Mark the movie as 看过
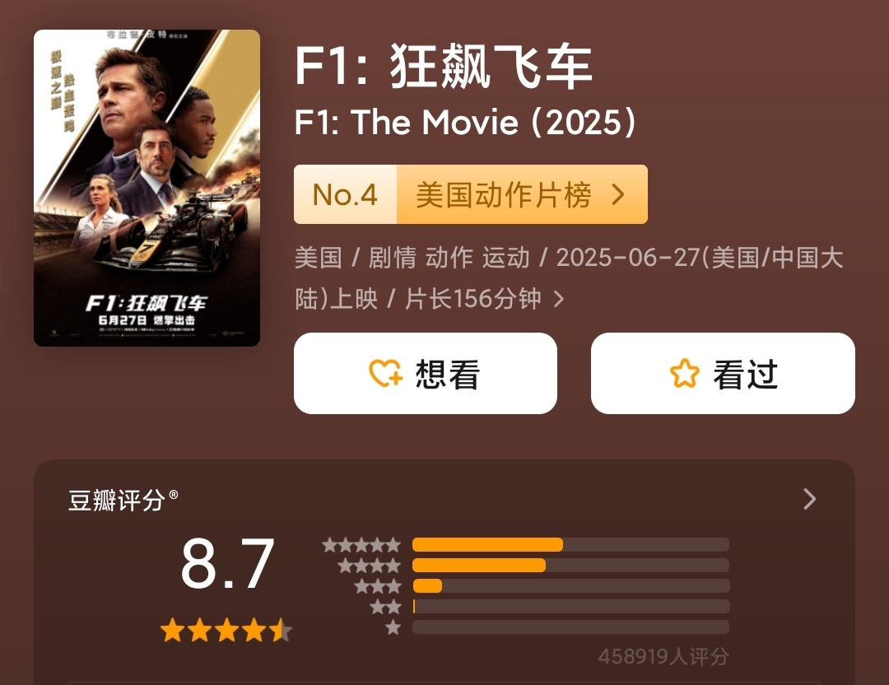This screenshot has width=889, height=685. (x=723, y=374)
